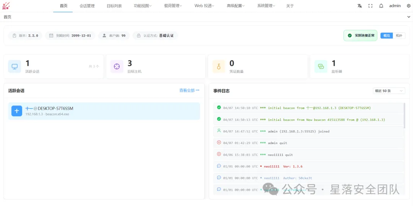Screen dimensions: 413x206
Task: Open the 关于 about page
Action: [x=290, y=6]
